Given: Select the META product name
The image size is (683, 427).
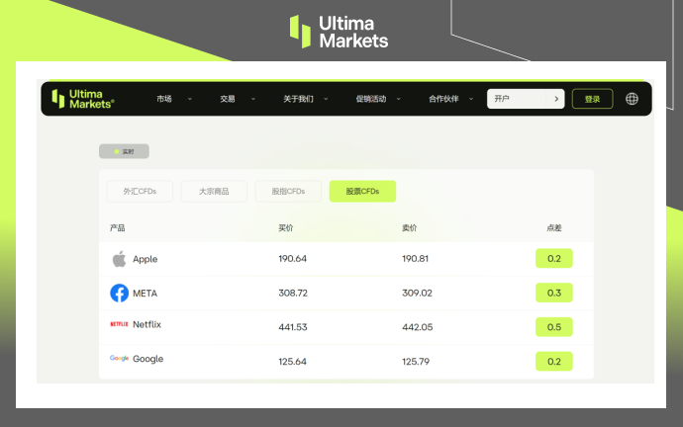Looking at the screenshot, I should pyautogui.click(x=146, y=294).
